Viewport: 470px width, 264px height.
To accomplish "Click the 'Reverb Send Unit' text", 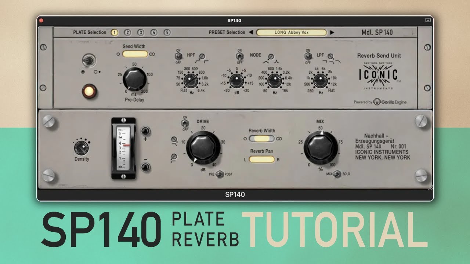I will click(379, 56).
